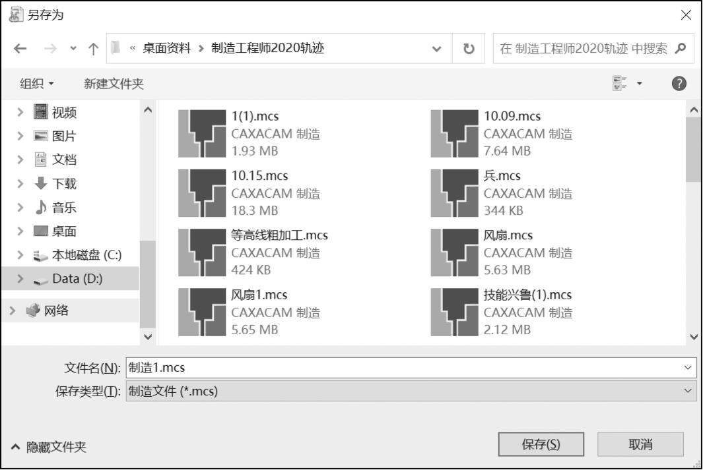
Task: Expand the address bar history dropdown
Action: [x=436, y=48]
